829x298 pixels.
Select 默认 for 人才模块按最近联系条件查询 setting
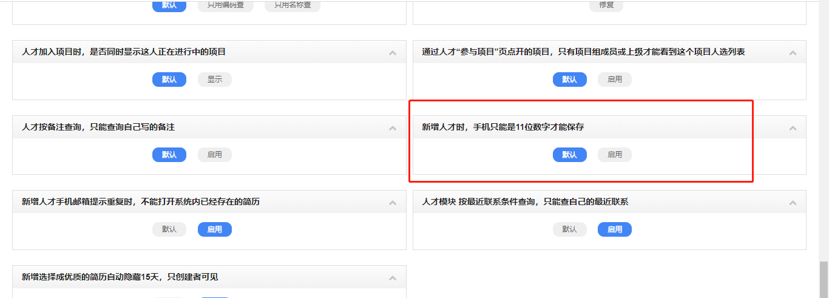coord(570,229)
